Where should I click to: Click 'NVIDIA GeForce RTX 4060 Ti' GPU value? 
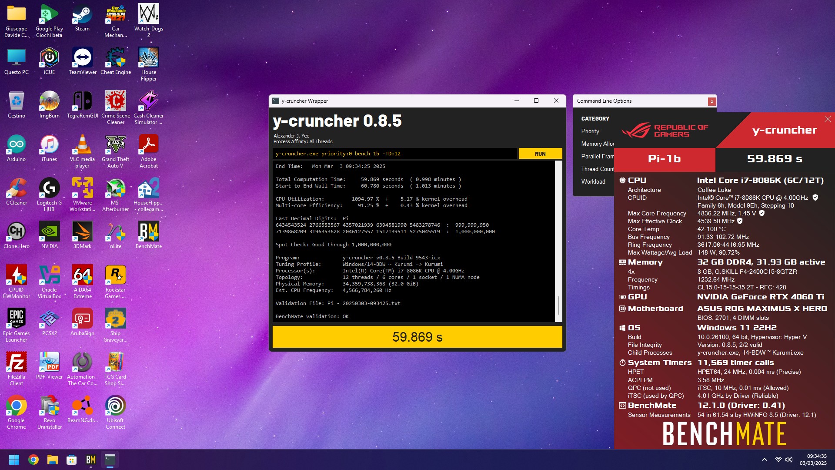pos(761,297)
